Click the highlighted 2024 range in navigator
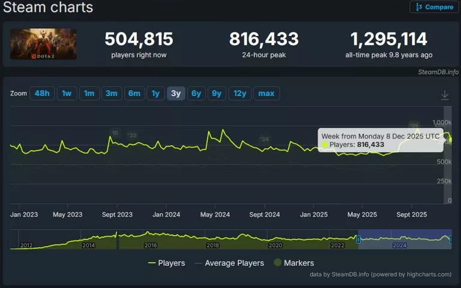The image size is (461, 288). [x=405, y=239]
